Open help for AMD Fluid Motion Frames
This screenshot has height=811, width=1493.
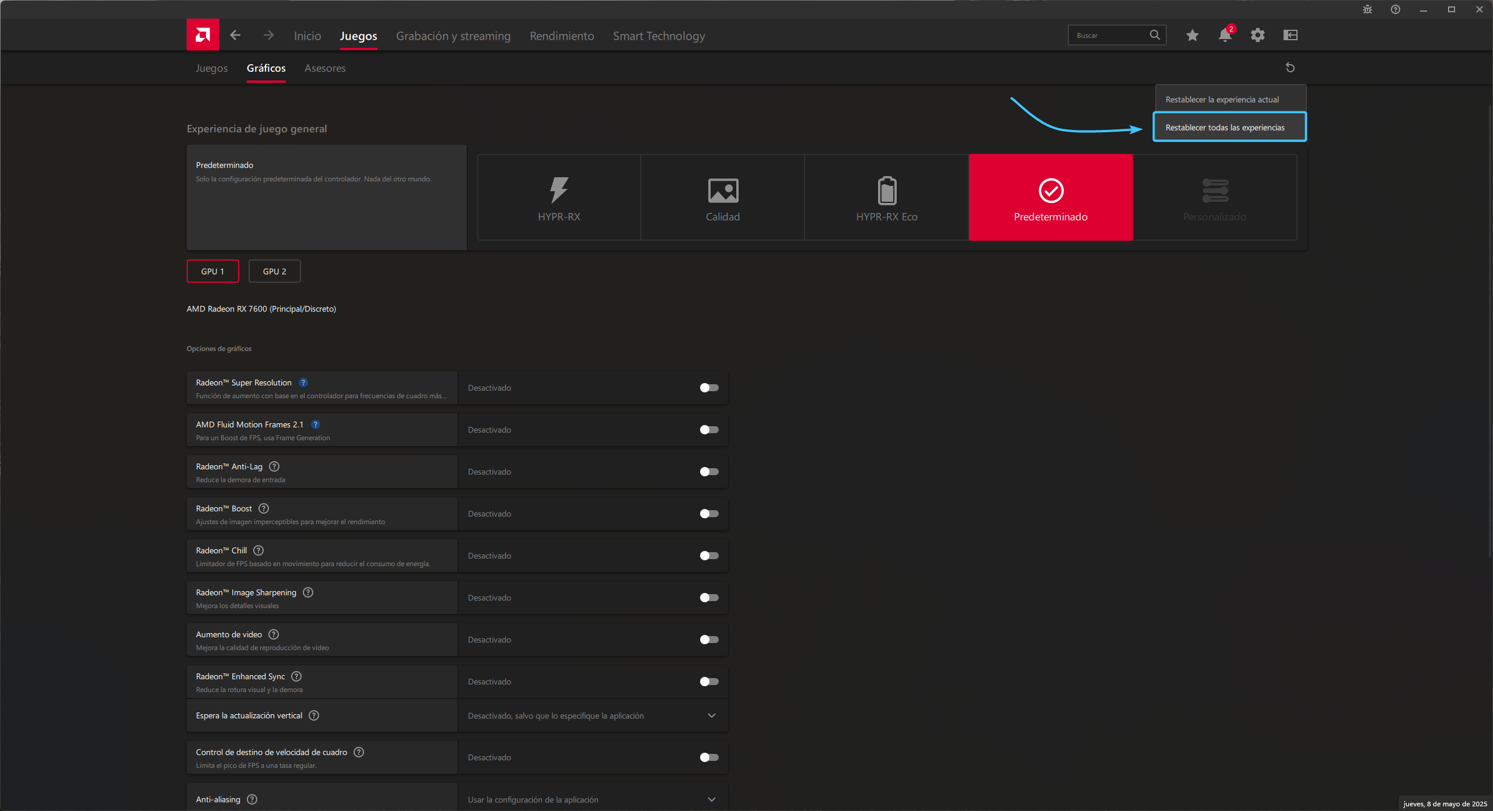[x=316, y=424]
